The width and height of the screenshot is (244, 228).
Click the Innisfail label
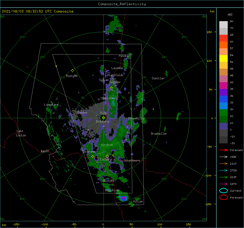coord(110,98)
